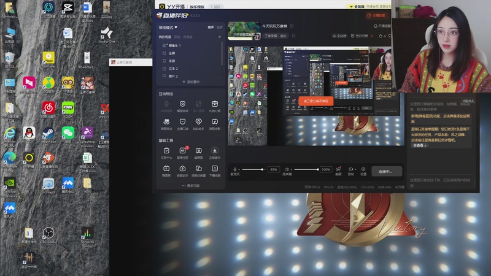The width and height of the screenshot is (491, 276).
Task: Click the 去查看 link in the notice
Action: [419, 145]
